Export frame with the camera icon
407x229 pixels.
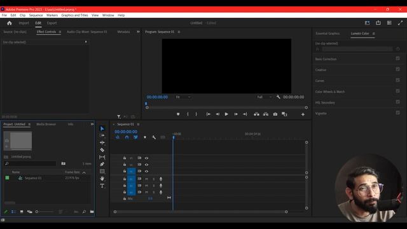pyautogui.click(x=275, y=114)
